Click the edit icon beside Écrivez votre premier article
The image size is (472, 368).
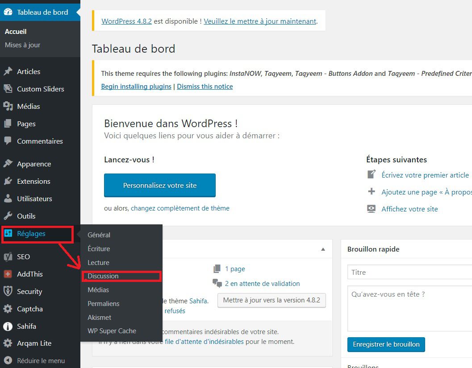tap(372, 174)
